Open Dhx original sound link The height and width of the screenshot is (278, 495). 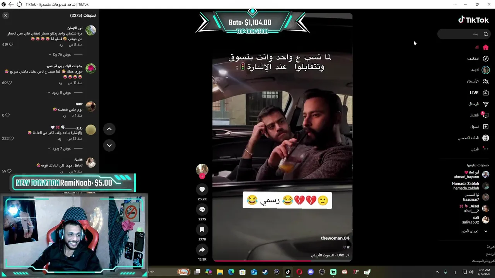click(x=330, y=255)
